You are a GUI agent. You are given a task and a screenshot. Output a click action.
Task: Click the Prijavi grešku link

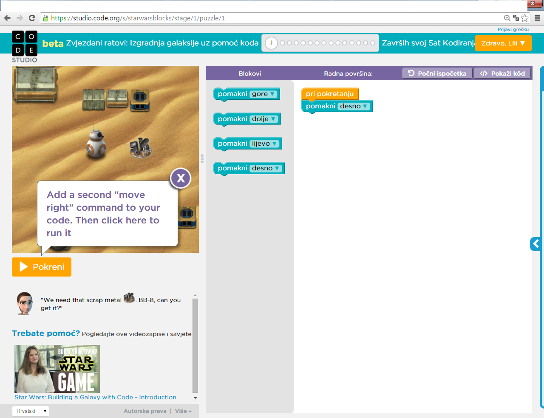tap(513, 29)
